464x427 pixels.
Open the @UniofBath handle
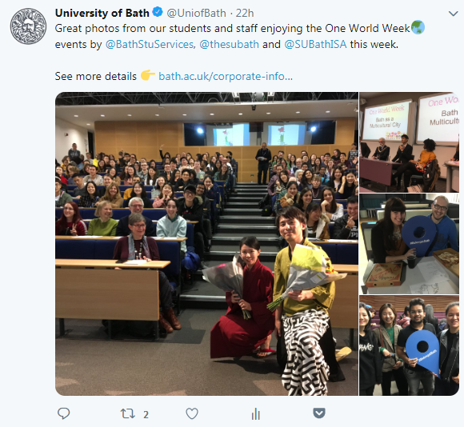196,14
